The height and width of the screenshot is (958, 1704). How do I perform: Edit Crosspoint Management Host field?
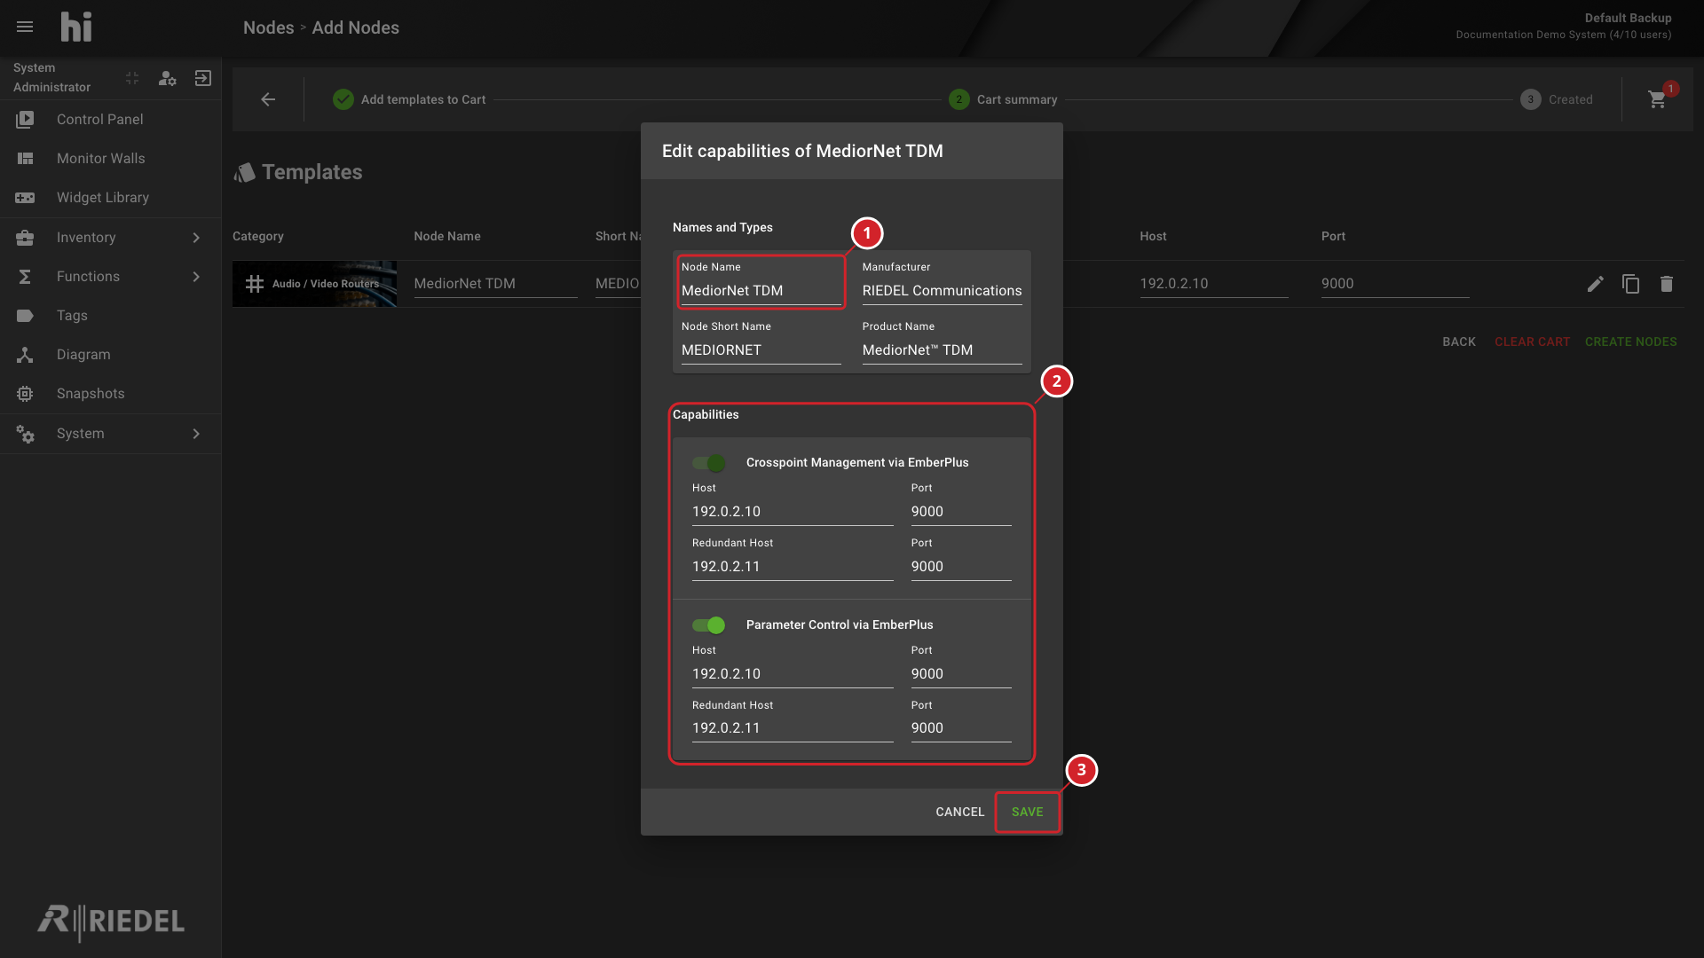[x=793, y=512]
